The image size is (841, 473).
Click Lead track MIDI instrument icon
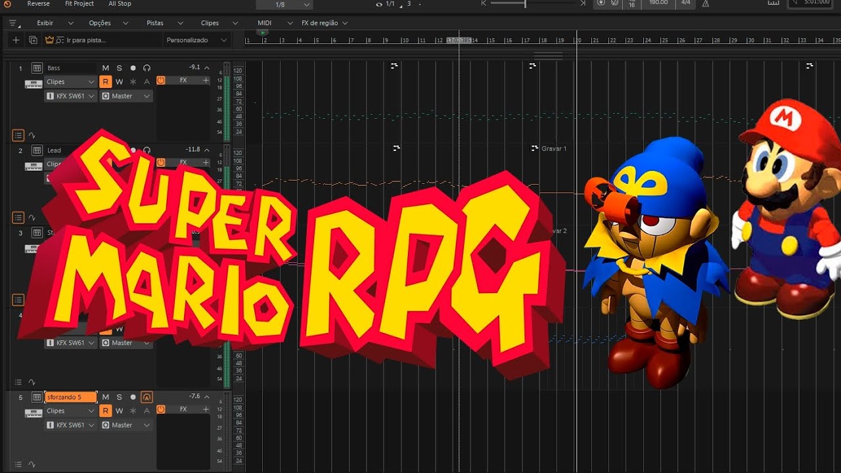37,150
